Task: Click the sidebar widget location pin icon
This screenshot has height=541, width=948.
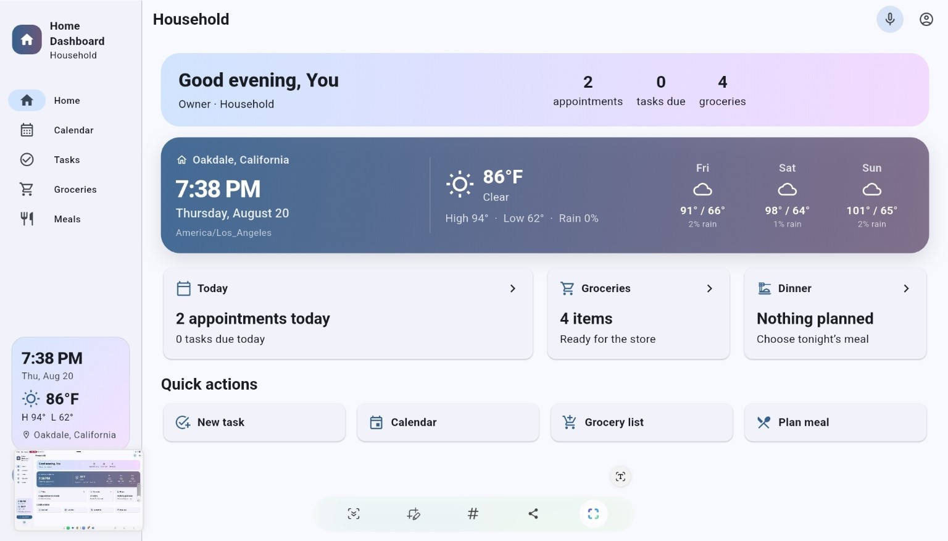Action: pyautogui.click(x=27, y=435)
